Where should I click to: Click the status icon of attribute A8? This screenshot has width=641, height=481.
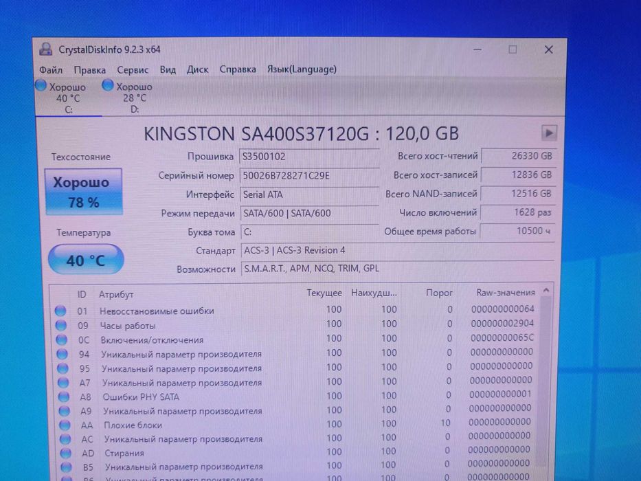(x=64, y=396)
